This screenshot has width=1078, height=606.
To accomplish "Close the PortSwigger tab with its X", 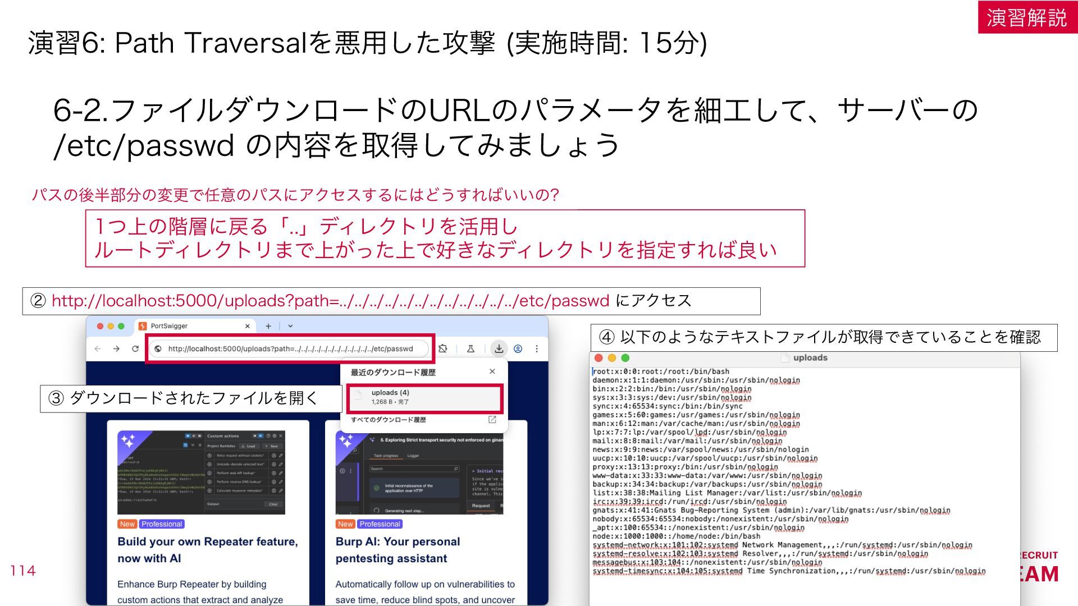I will (248, 326).
